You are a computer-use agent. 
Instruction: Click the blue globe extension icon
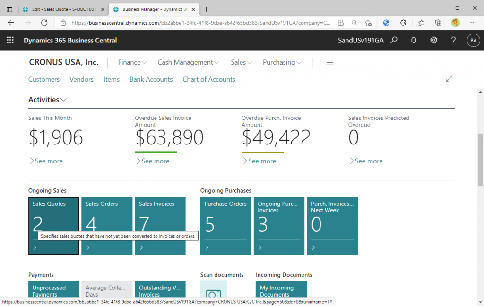[x=386, y=23]
